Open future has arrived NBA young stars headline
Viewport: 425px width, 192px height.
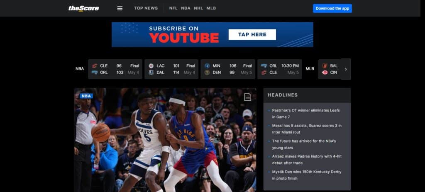[304, 144]
